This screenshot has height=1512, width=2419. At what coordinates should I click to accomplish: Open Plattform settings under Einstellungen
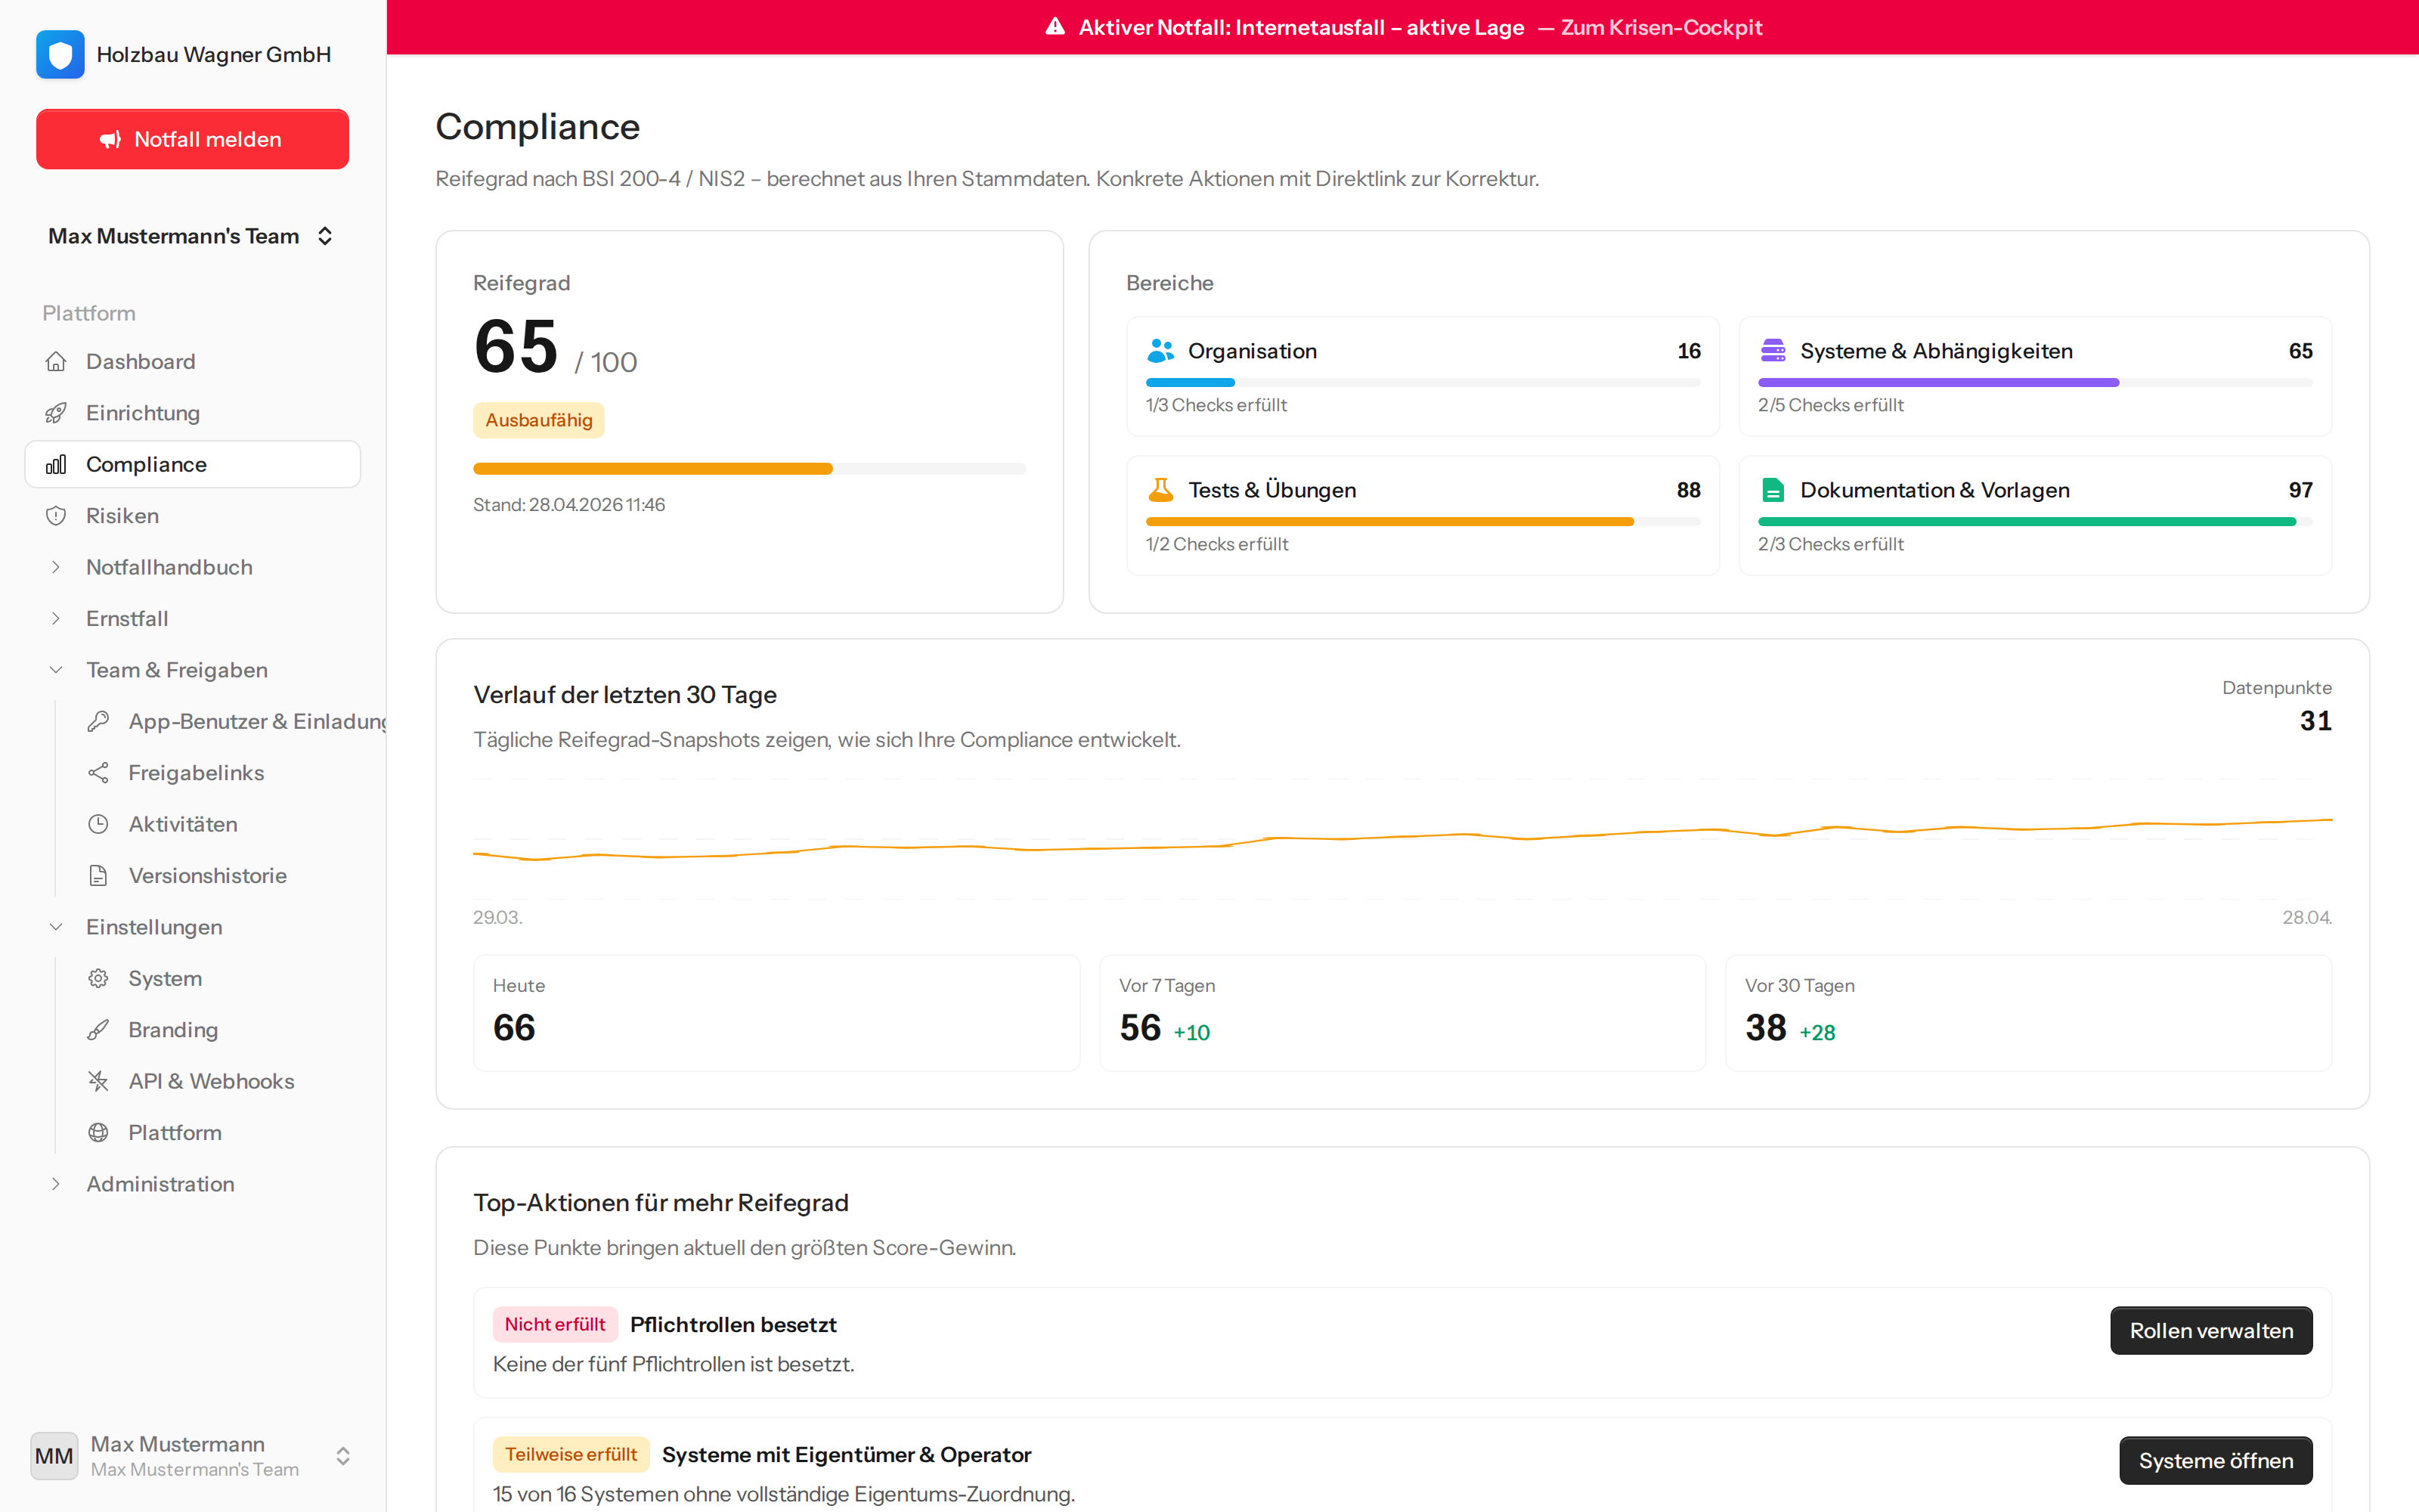pos(215,1133)
